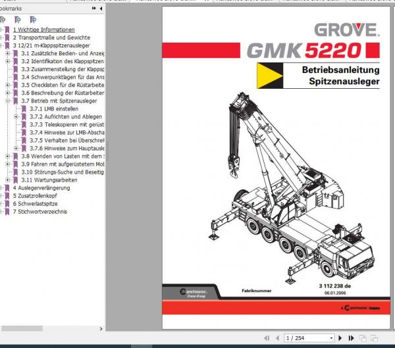395x348 pixels.
Task: Click the Bookmarks panel horizontal scrollbar thumb
Action: point(22,329)
